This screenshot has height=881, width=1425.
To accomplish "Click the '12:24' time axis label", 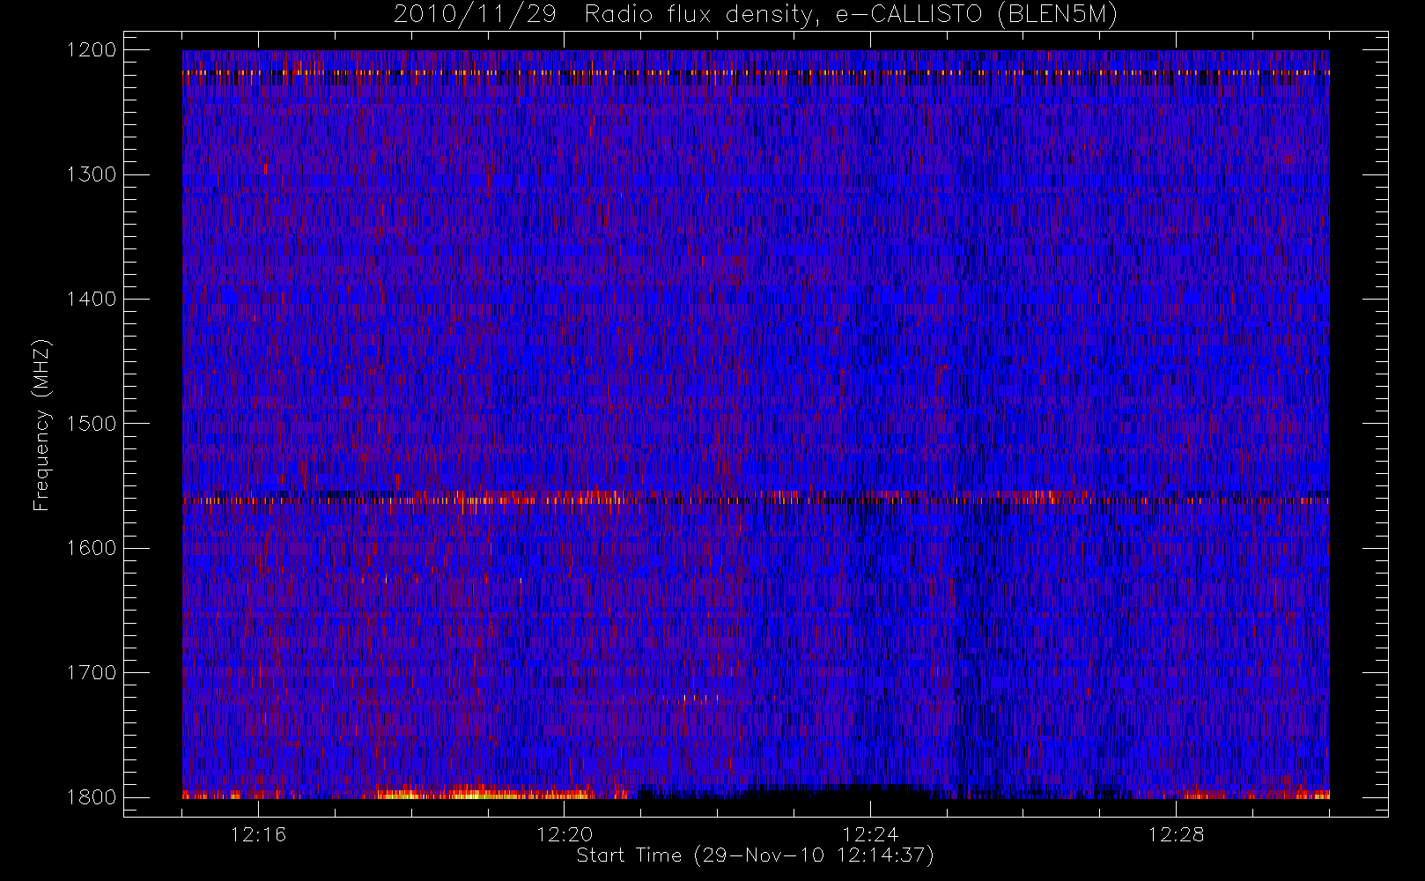I will pyautogui.click(x=870, y=834).
